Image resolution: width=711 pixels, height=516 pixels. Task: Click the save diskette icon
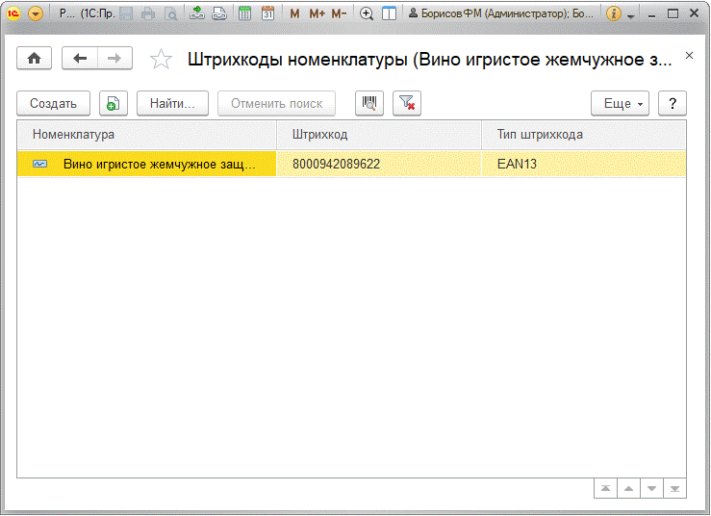126,13
